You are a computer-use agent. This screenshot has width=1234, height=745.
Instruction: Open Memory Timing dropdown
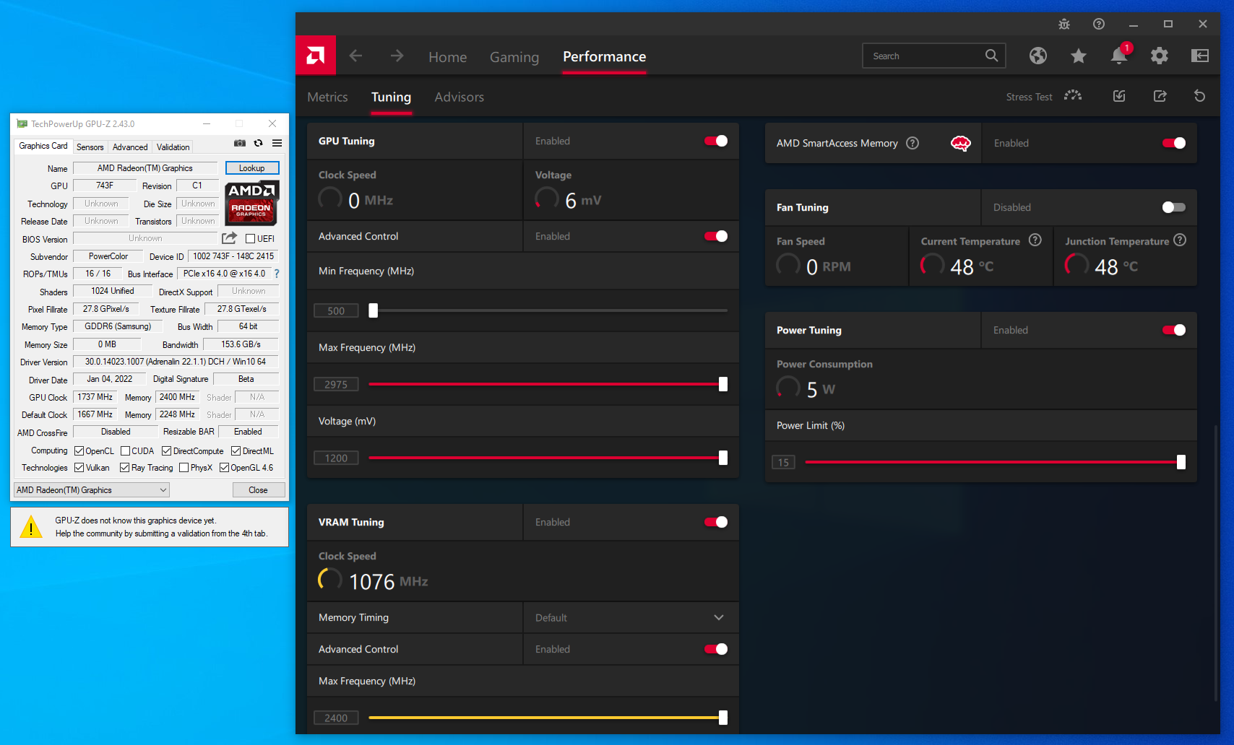click(x=631, y=617)
